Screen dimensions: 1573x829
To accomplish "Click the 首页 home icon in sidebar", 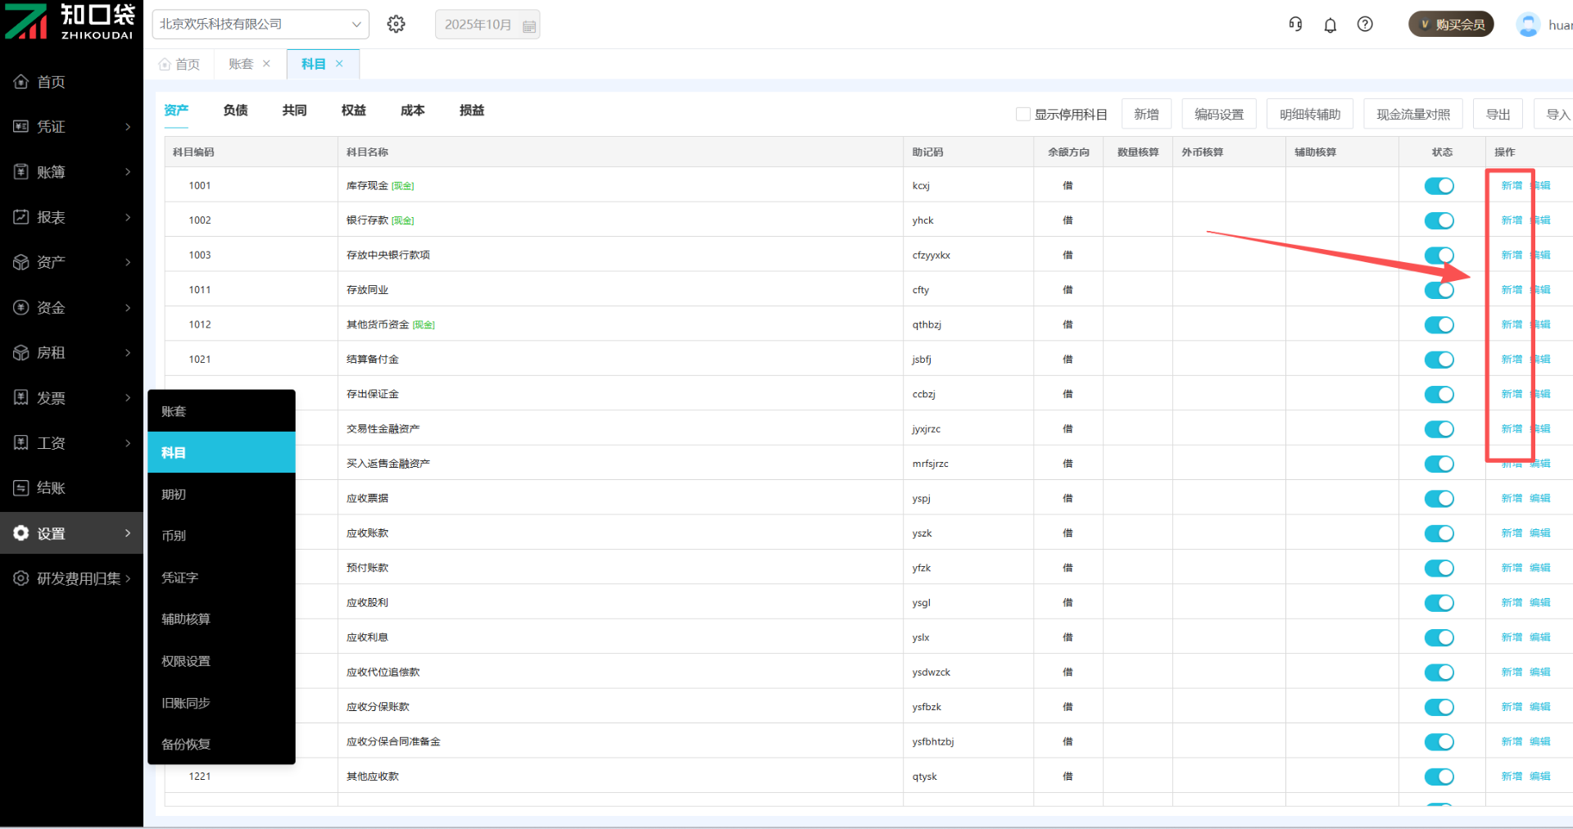I will [21, 82].
